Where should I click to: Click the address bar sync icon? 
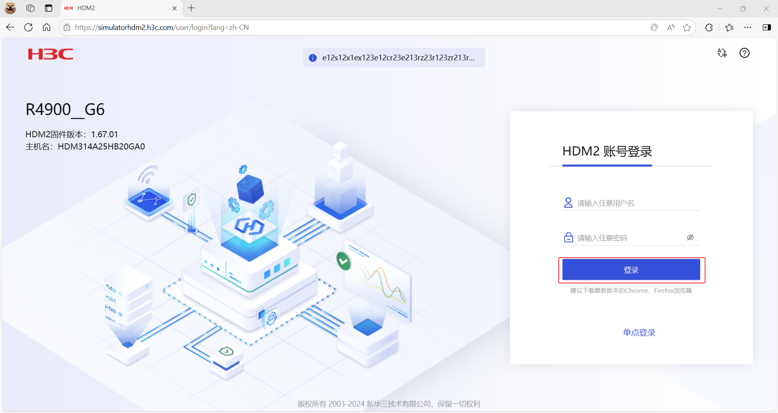654,28
